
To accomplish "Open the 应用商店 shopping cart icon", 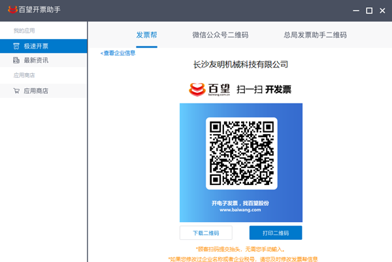I will point(16,91).
